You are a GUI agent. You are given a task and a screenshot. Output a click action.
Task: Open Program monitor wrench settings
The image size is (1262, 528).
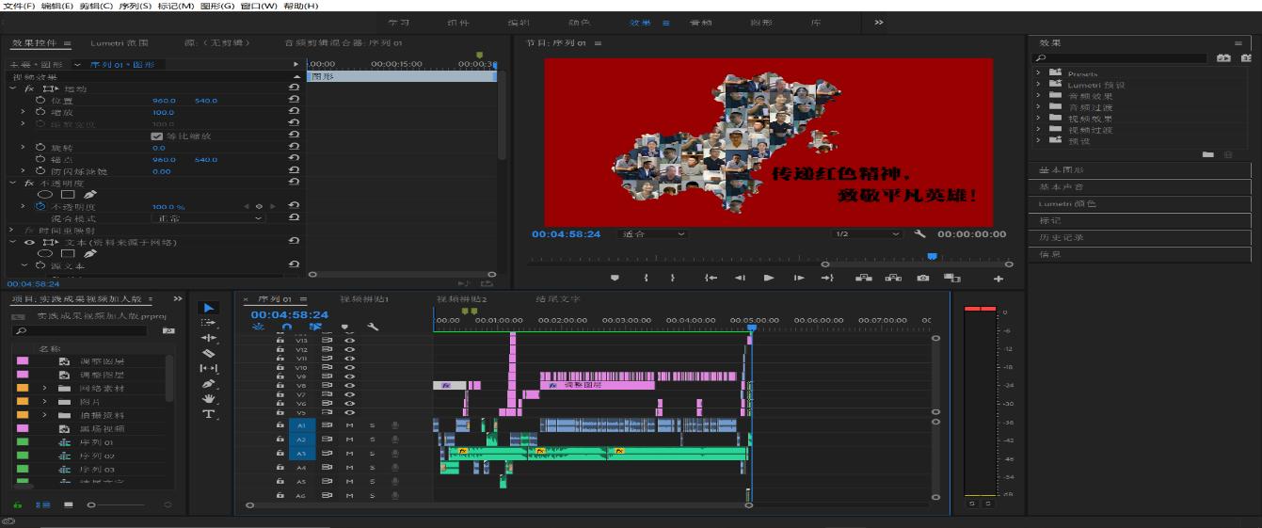click(x=919, y=233)
